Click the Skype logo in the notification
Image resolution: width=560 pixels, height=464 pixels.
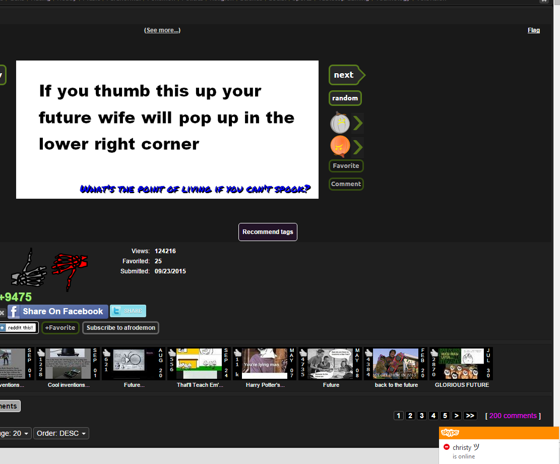coord(450,433)
